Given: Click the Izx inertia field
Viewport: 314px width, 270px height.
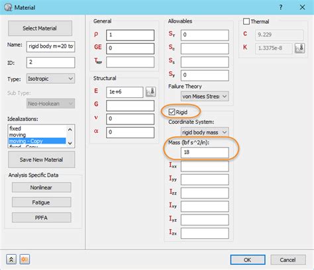Looking at the screenshot, I should pyautogui.click(x=205, y=233).
